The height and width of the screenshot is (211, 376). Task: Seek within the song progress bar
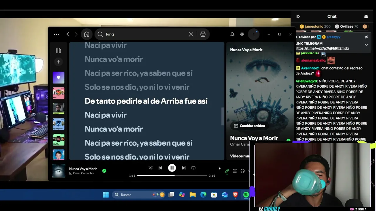tap(172, 176)
